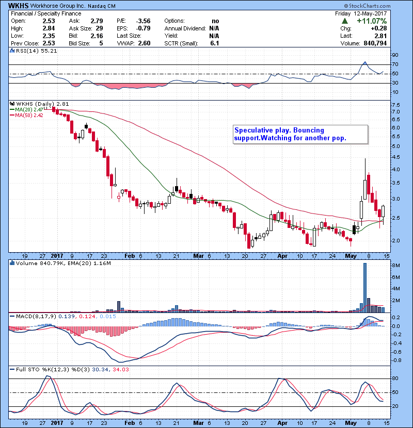Click the MACD signal value 0.124
This screenshot has width=413, height=428.
point(87,317)
